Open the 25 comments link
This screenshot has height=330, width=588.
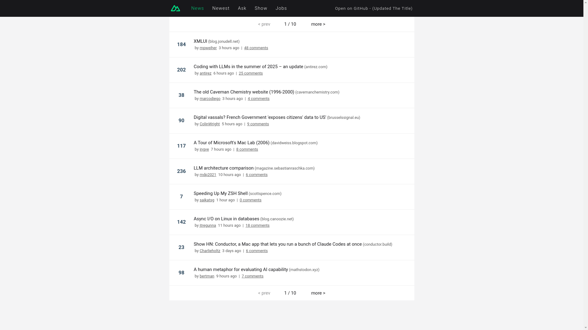click(x=251, y=73)
